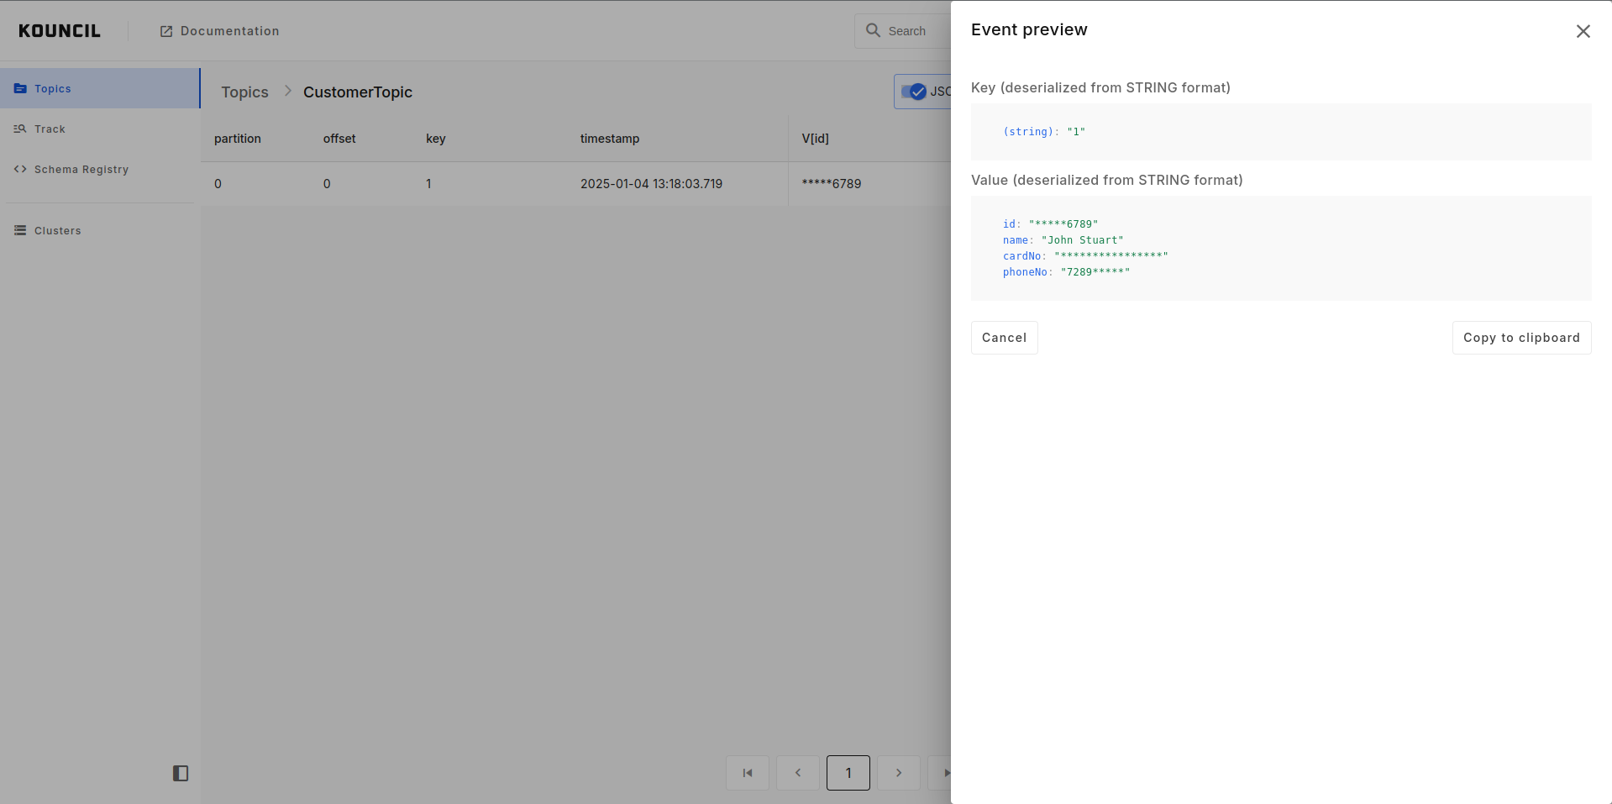This screenshot has width=1612, height=804.
Task: Open Documentation external link icon
Action: pos(166,31)
